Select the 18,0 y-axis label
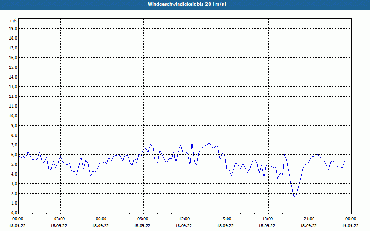 (13, 38)
